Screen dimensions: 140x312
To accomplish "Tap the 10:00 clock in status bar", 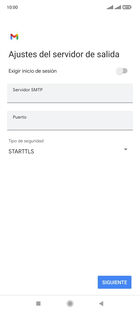I will [x=12, y=8].
